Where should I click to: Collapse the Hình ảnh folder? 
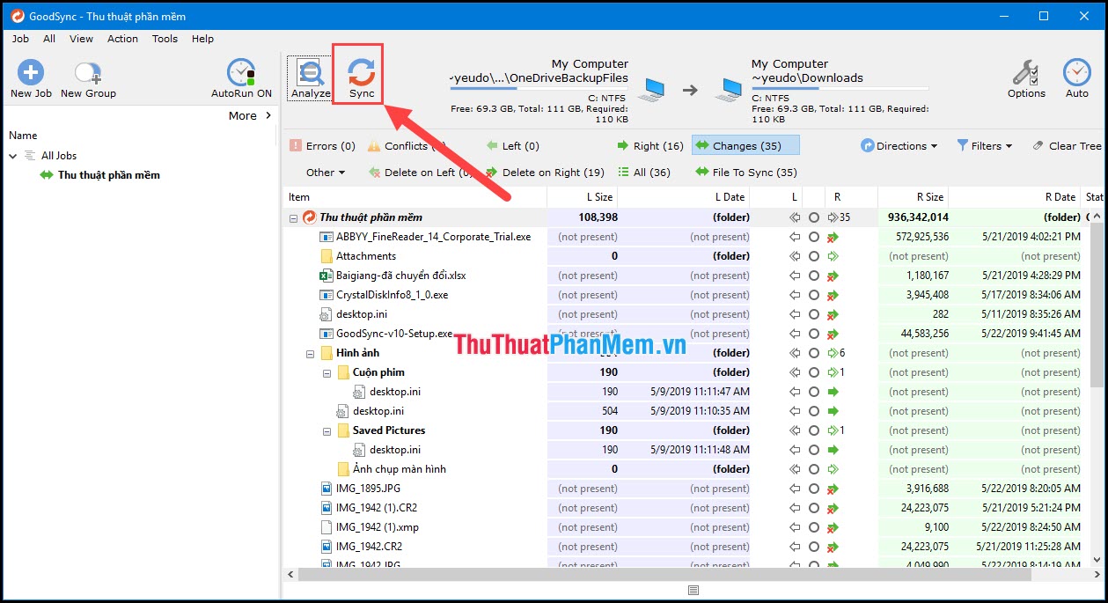click(x=311, y=352)
